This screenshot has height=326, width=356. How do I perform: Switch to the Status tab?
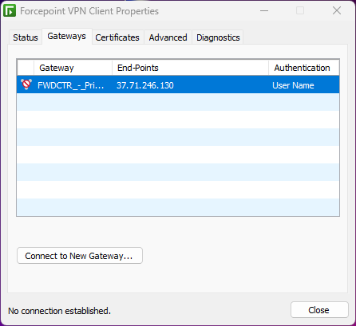(26, 37)
